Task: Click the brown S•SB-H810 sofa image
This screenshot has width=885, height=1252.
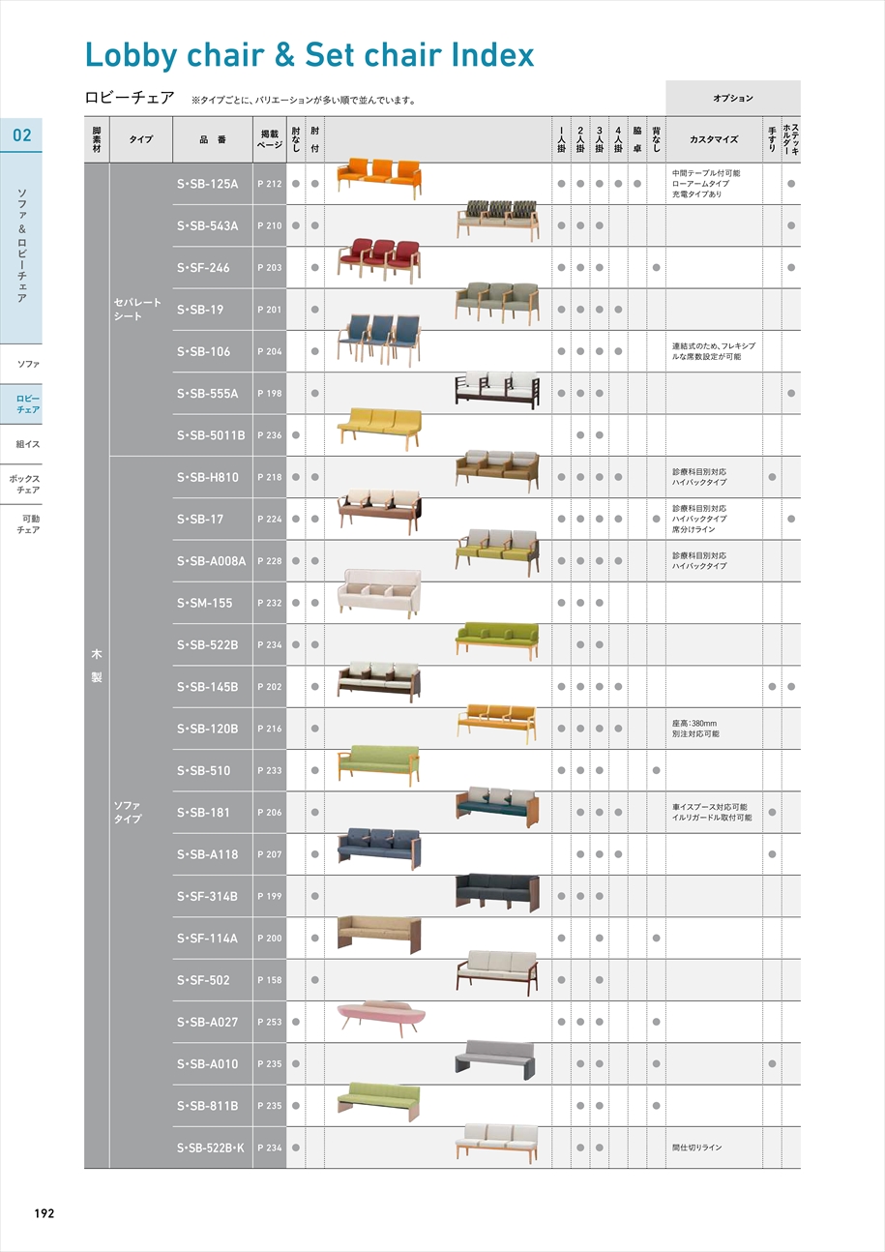Action: click(497, 471)
